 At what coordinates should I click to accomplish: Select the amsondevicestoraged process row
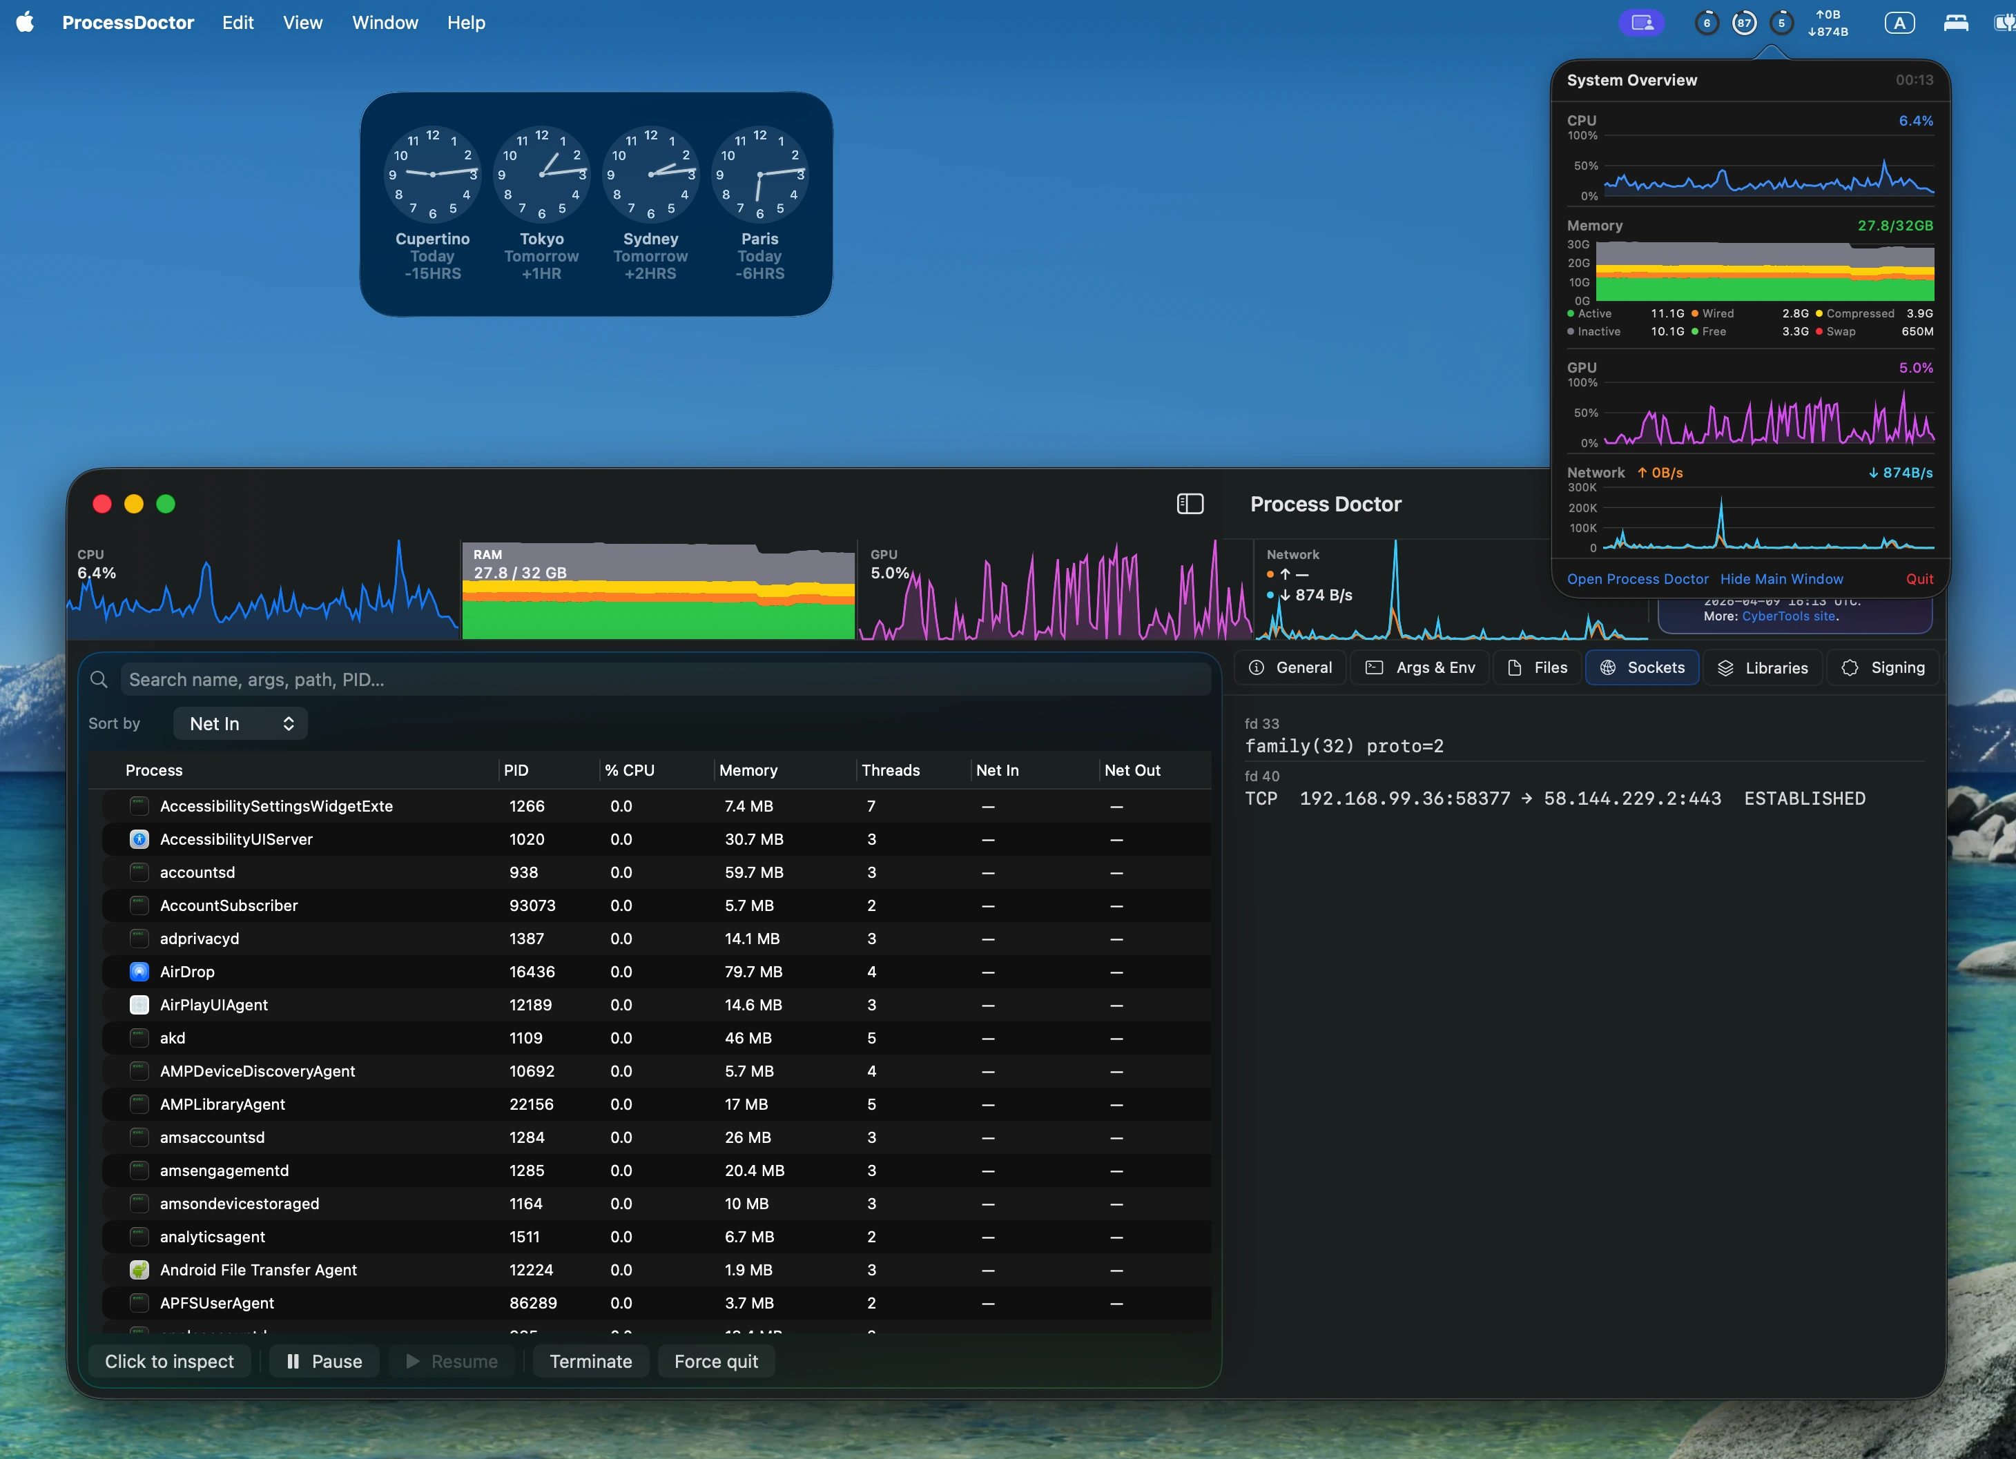click(x=656, y=1203)
